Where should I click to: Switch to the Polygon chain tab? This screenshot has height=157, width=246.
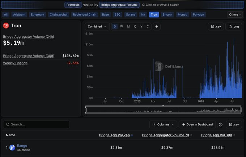(x=199, y=15)
